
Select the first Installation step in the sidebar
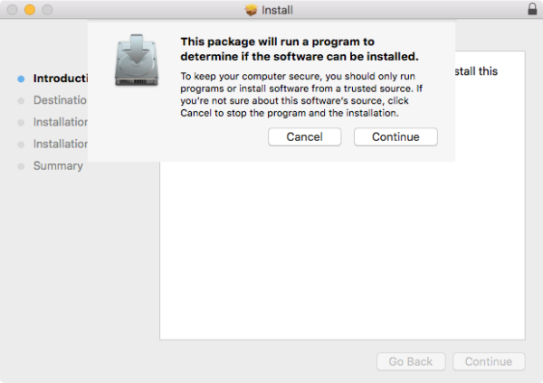(60, 122)
